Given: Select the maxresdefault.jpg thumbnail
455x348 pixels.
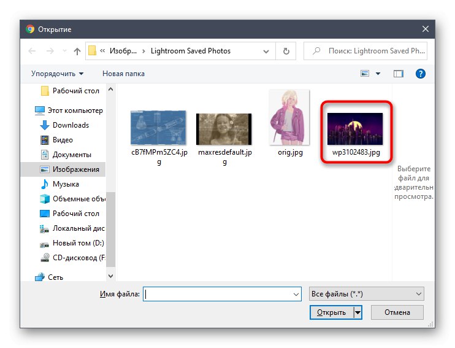Looking at the screenshot, I should tap(224, 129).
